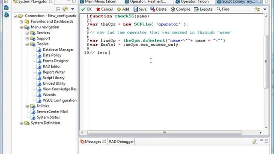274x154 pixels.
Task: Open Unload Utility
Action: pos(54,83)
